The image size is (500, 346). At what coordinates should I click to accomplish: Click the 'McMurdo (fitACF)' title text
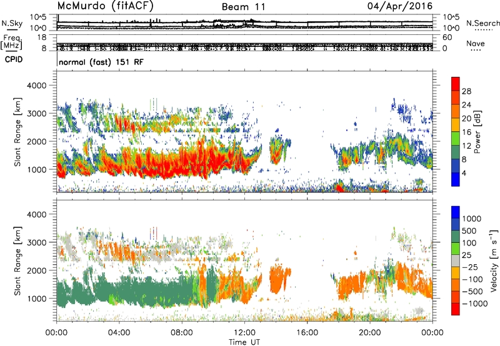click(x=105, y=6)
